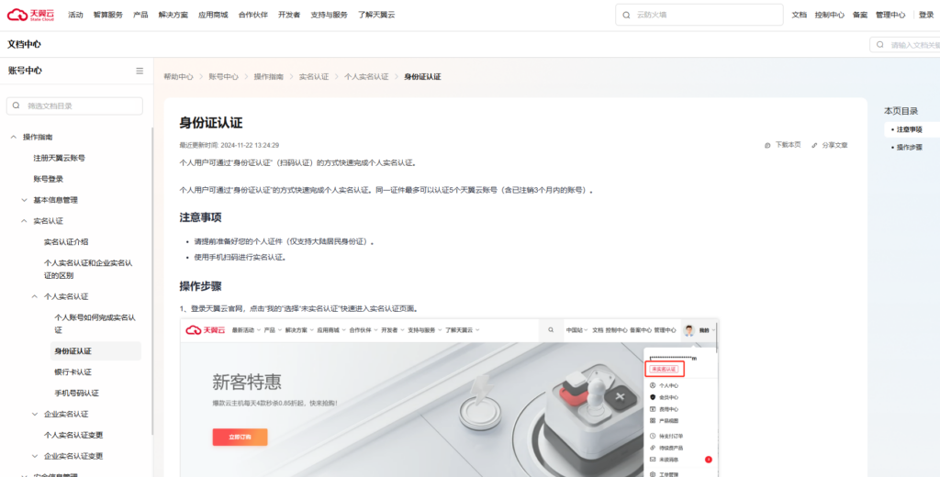The width and height of the screenshot is (940, 477).
Task: Open 手机号码认证 in the sidebar
Action: [76, 393]
